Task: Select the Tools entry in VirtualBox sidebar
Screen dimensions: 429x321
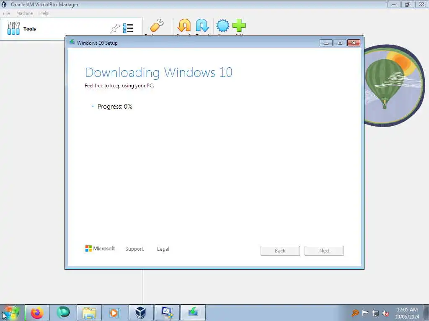Action: click(x=71, y=29)
